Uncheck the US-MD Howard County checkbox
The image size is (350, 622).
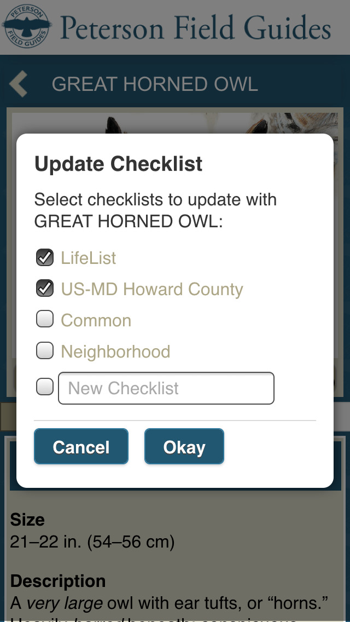45,289
